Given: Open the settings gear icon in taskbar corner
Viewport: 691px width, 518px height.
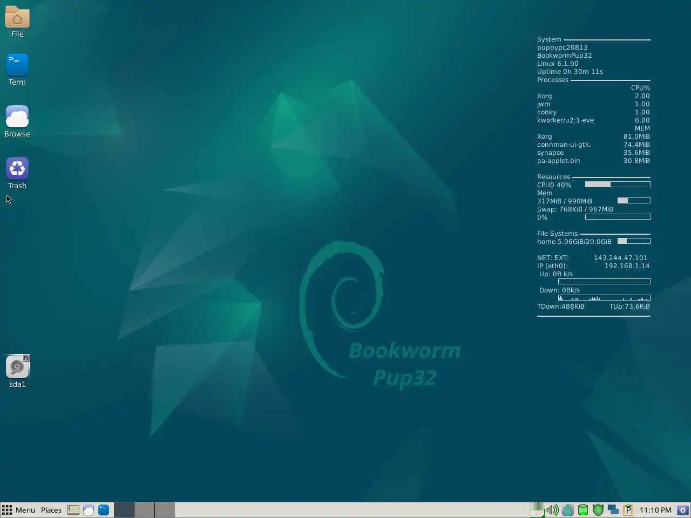Looking at the screenshot, I should [683, 510].
